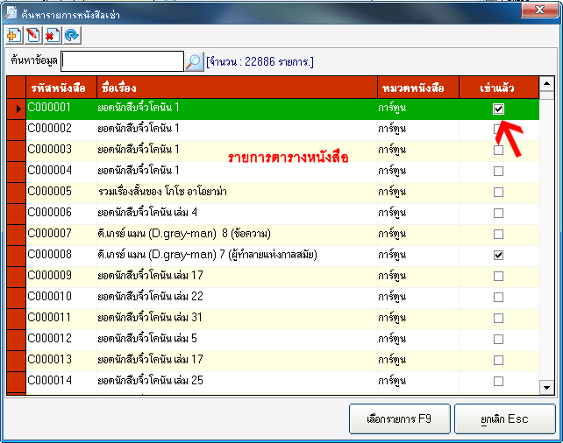Select book code C000002 cell
This screenshot has width=563, height=443.
pyautogui.click(x=61, y=130)
